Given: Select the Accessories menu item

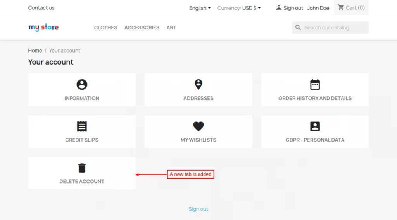Looking at the screenshot, I should 142,27.
